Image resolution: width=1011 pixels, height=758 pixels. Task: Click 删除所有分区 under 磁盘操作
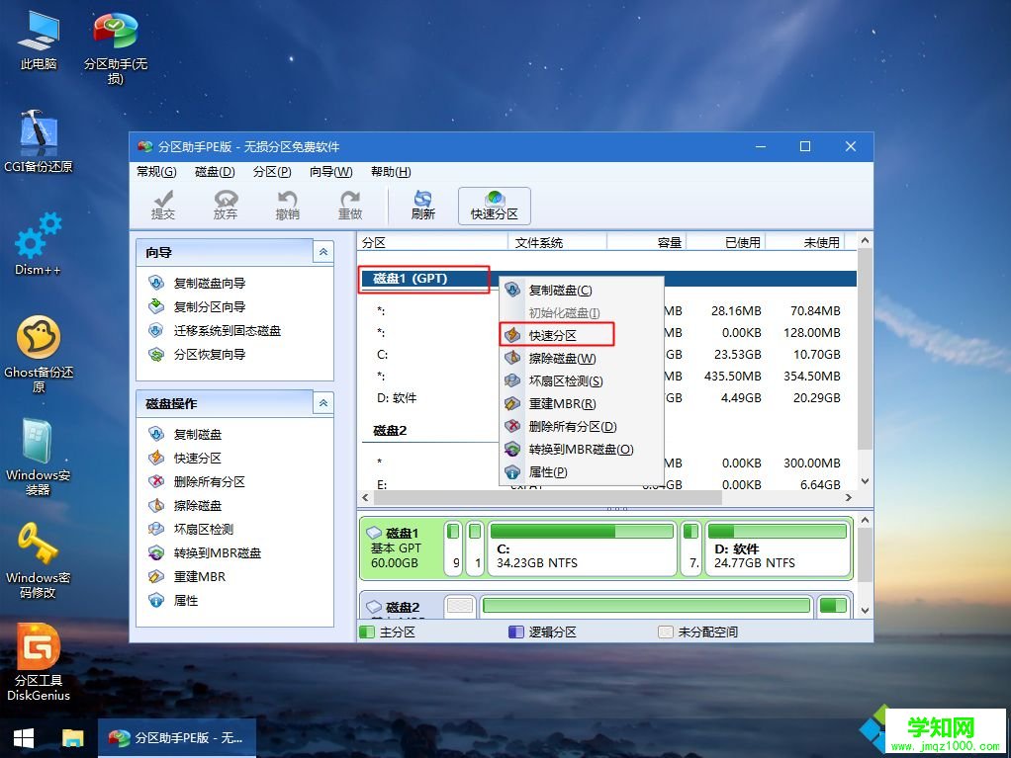click(x=206, y=481)
